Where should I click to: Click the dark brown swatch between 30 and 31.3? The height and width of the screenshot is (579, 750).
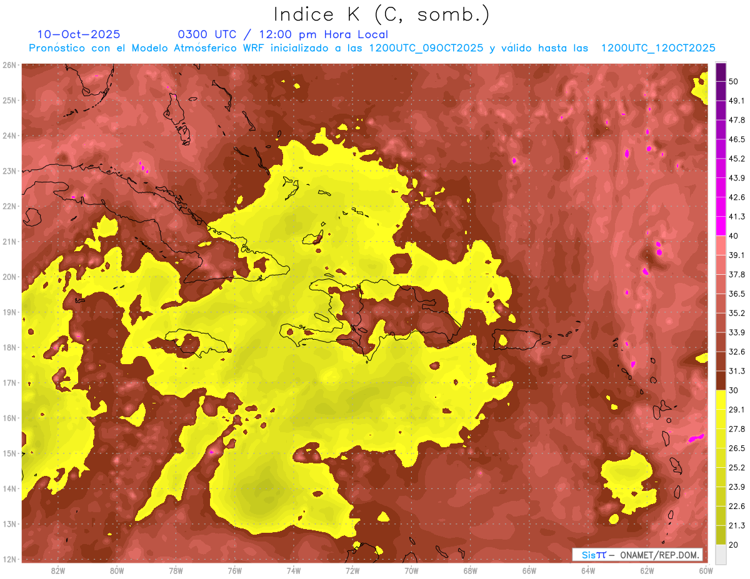tap(721, 380)
